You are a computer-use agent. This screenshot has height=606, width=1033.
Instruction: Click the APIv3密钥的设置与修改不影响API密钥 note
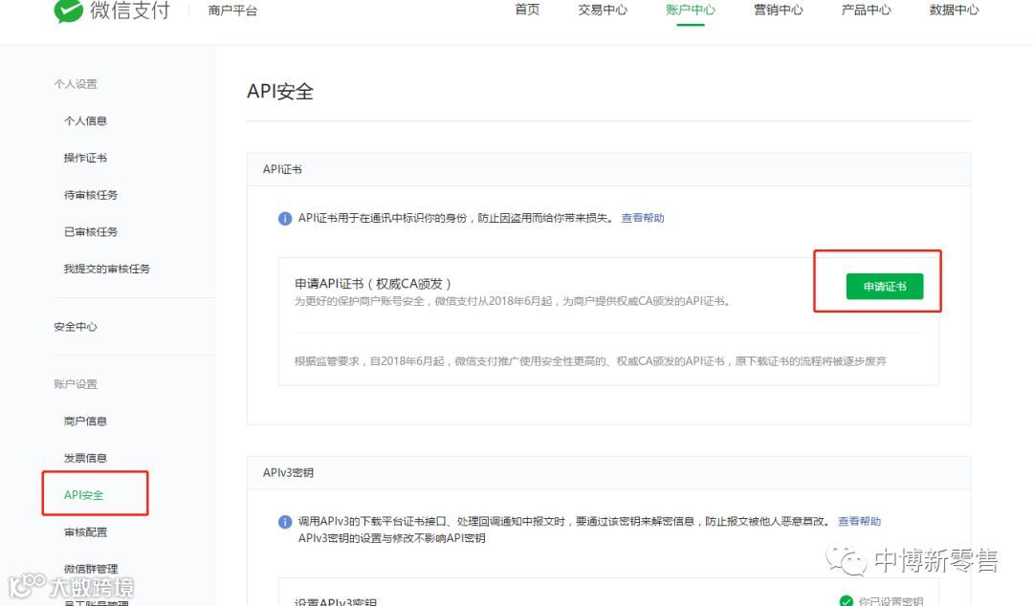[391, 538]
